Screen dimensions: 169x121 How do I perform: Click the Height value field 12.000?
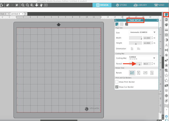coord(147,43)
